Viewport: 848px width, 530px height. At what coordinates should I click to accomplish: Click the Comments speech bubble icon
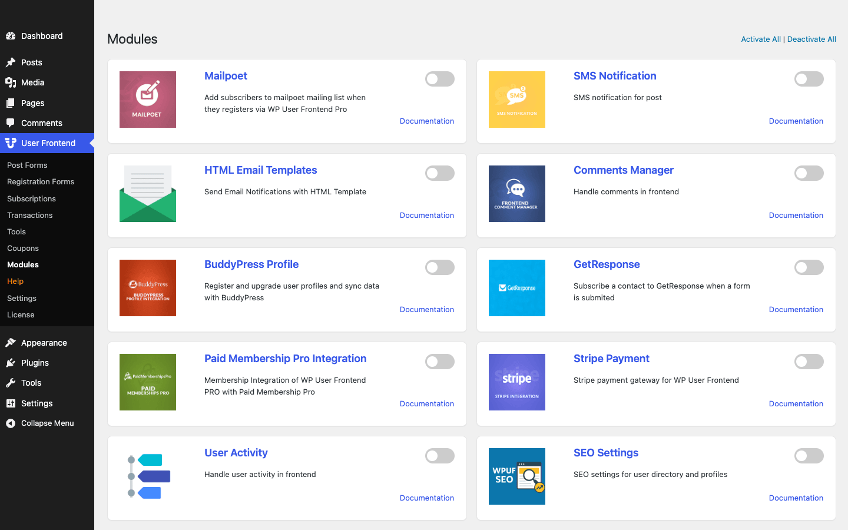tap(11, 123)
